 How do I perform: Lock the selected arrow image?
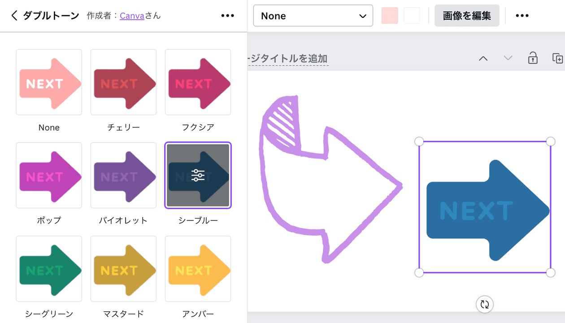pos(533,58)
